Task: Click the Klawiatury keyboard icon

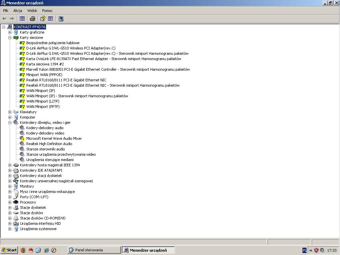Action: point(16,112)
